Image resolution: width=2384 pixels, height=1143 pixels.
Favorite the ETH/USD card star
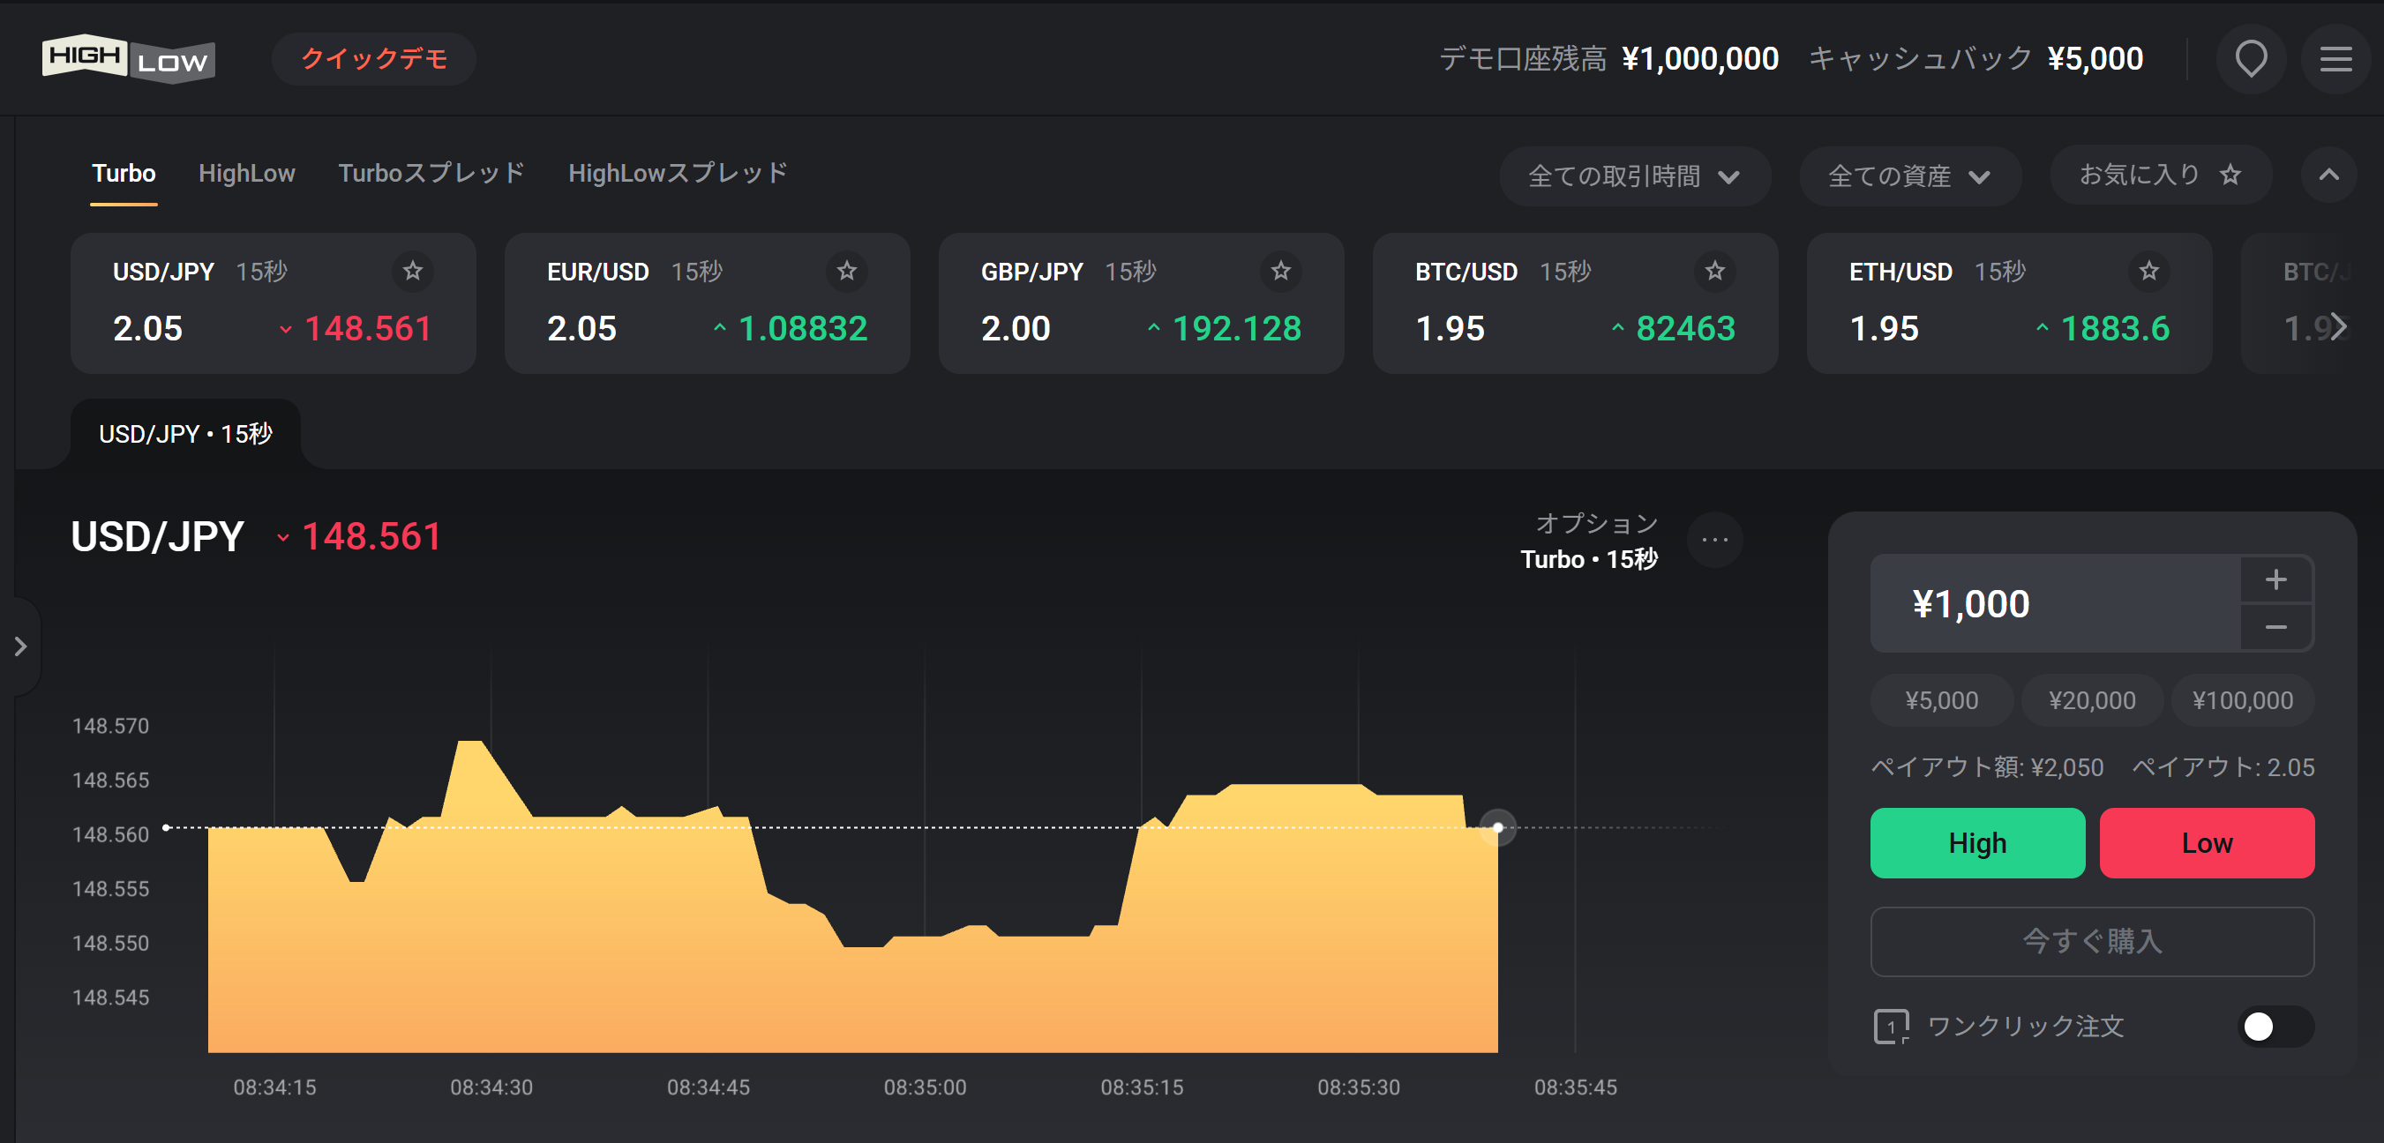2149,271
